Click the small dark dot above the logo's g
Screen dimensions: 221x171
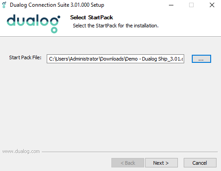coord(59,17)
